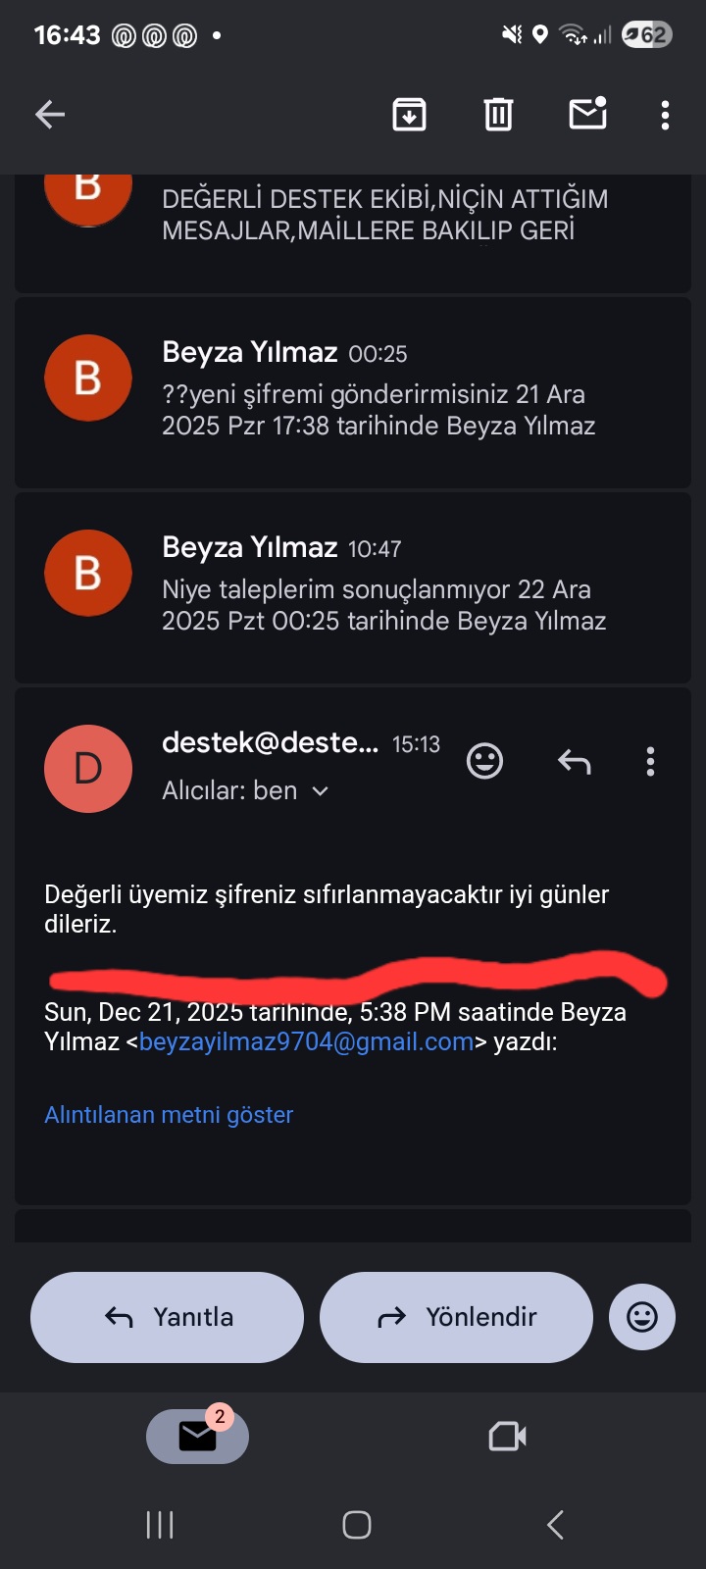Image resolution: width=706 pixels, height=1569 pixels.
Task: Tap the round emoji button beside Yönlendir
Action: pyautogui.click(x=642, y=1317)
